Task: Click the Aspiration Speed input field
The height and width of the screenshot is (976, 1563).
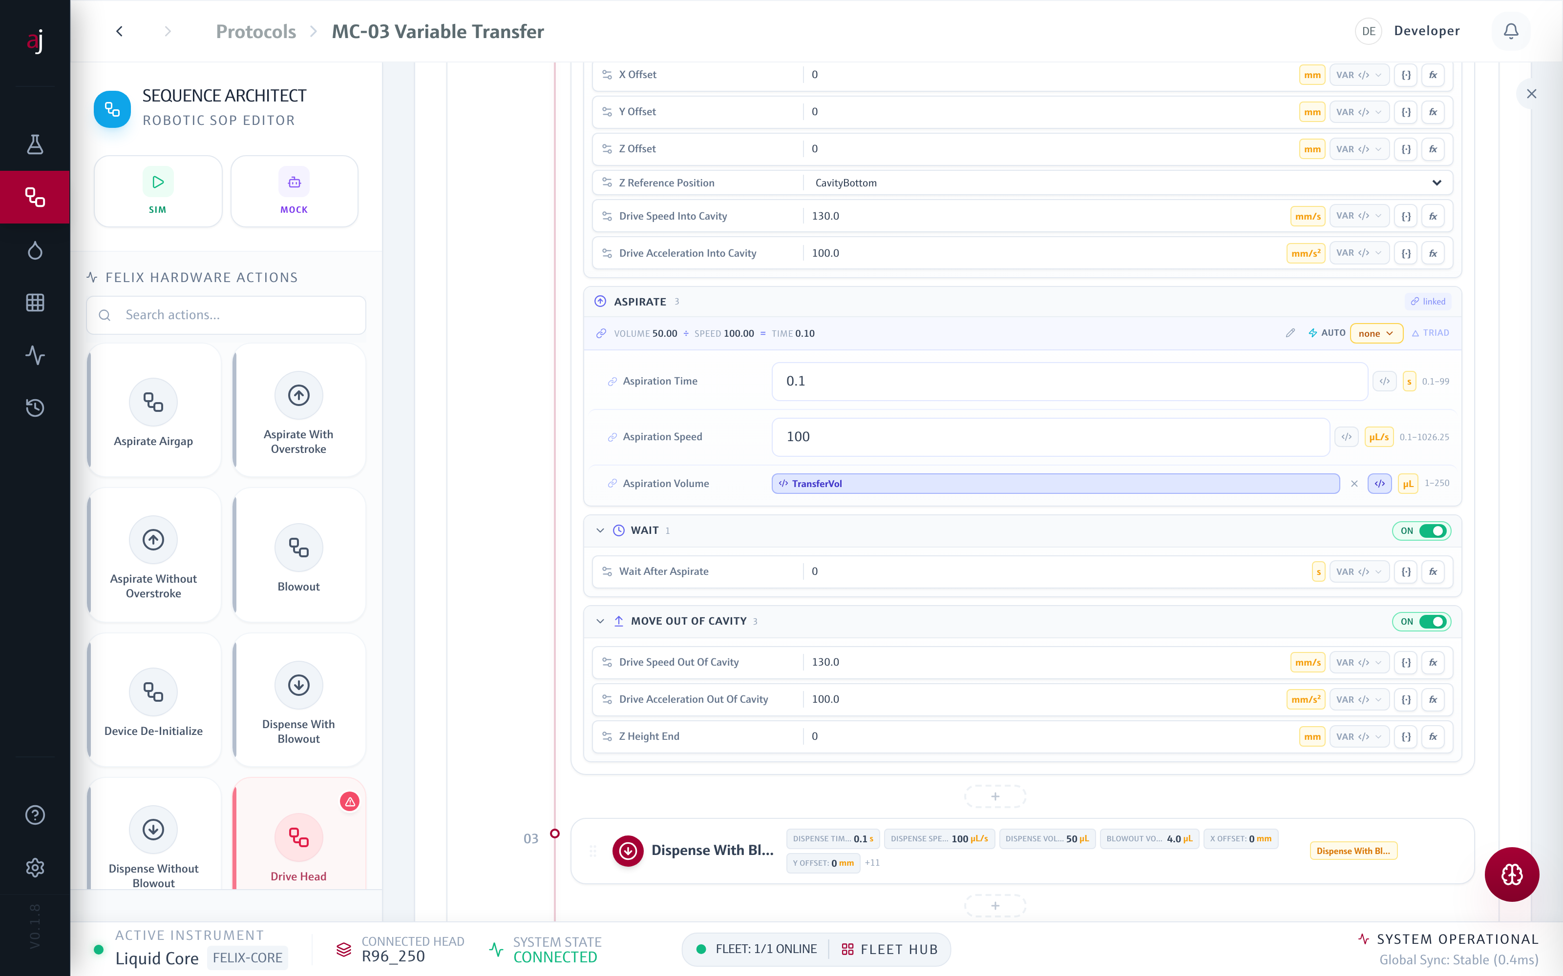Action: 1050,437
